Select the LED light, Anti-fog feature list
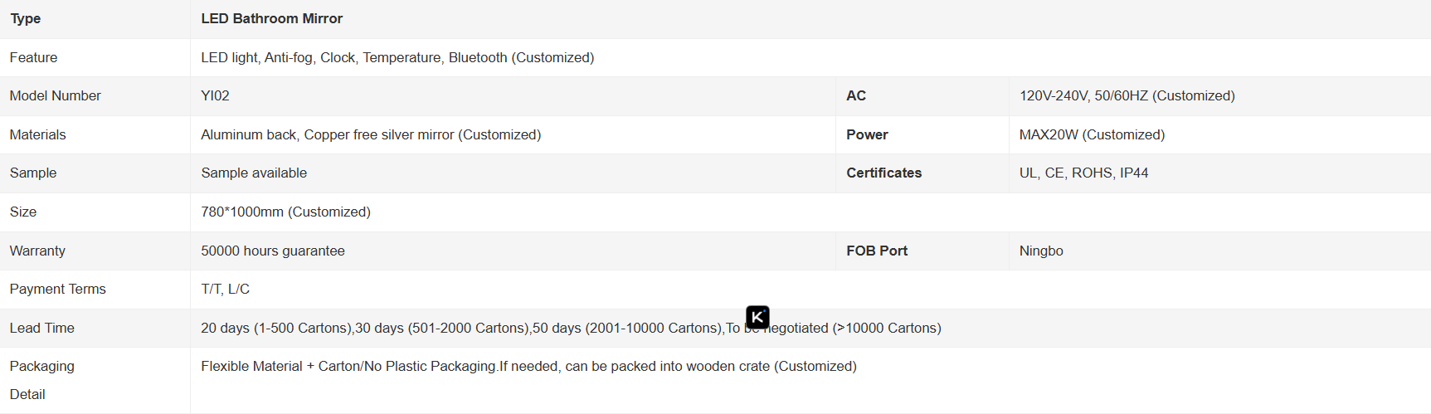This screenshot has width=1431, height=414. pyautogui.click(x=397, y=57)
